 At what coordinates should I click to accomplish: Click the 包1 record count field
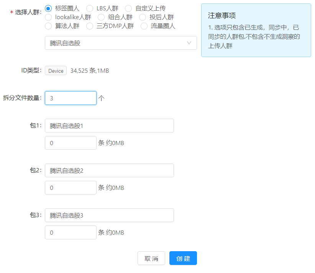point(71,143)
